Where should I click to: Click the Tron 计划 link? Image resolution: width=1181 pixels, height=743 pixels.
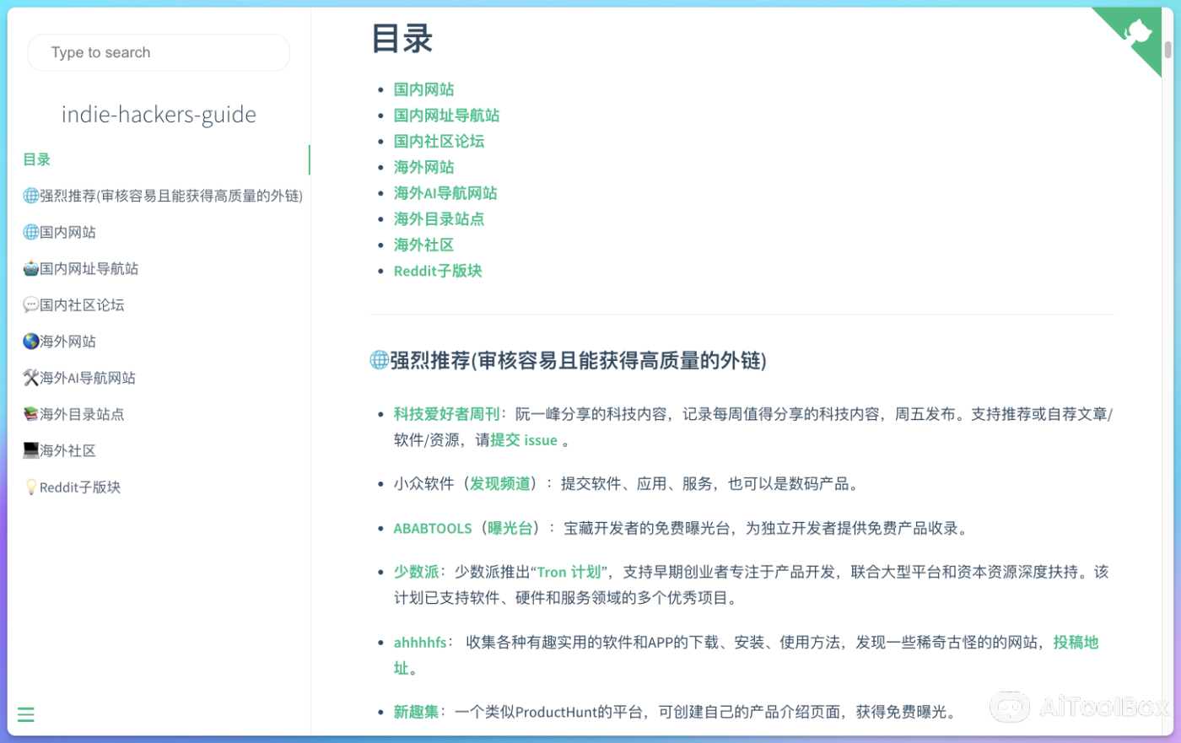(x=569, y=571)
